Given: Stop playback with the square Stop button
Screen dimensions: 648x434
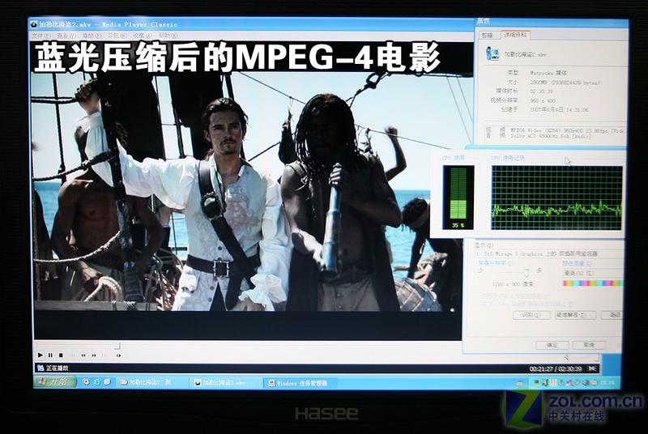Looking at the screenshot, I should coord(61,355).
